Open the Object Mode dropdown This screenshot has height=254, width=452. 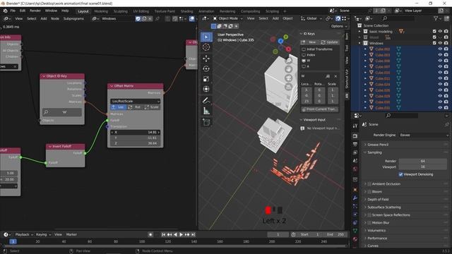coord(227,18)
